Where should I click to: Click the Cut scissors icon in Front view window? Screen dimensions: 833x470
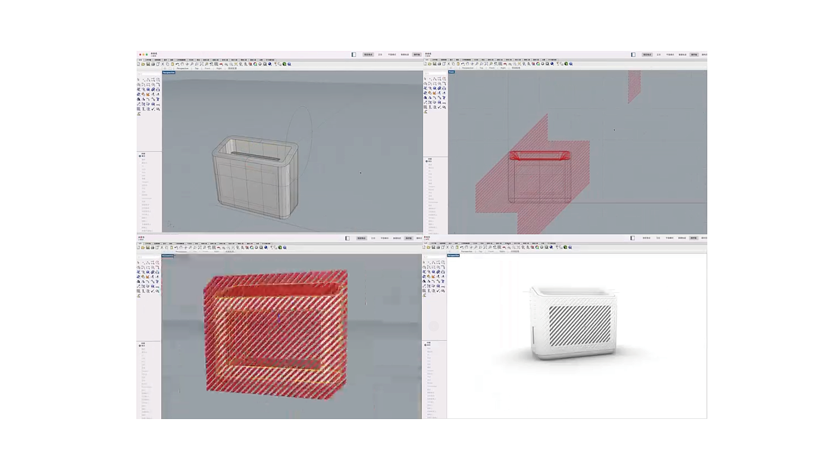pyautogui.click(x=448, y=64)
